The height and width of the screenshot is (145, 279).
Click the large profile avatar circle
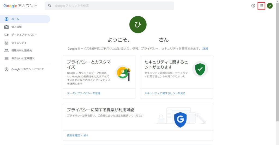(x=138, y=25)
